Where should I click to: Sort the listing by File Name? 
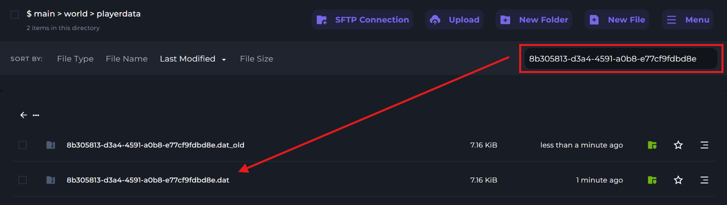click(x=127, y=59)
